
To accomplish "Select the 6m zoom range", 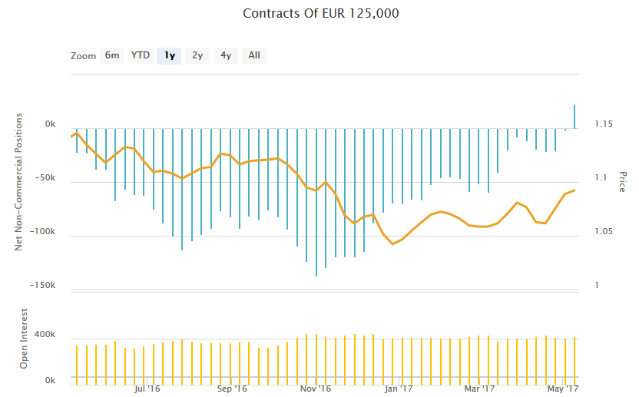I will click(112, 55).
